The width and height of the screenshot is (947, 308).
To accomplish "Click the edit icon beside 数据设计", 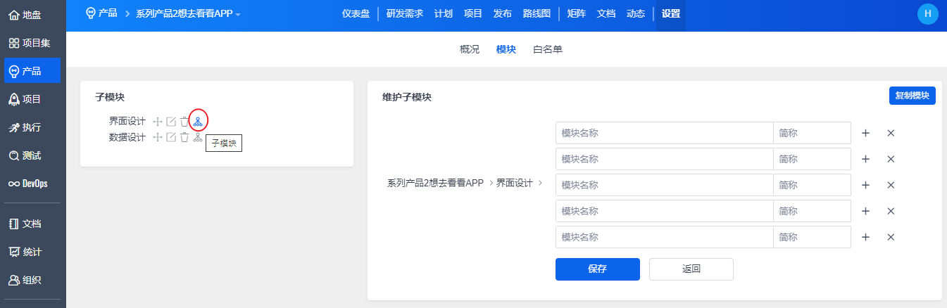I will (171, 137).
